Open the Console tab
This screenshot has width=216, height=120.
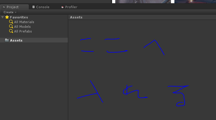coord(41,7)
